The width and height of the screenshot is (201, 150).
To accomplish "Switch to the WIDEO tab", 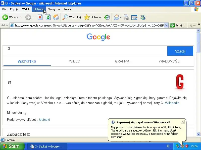I will (x=74, y=61).
